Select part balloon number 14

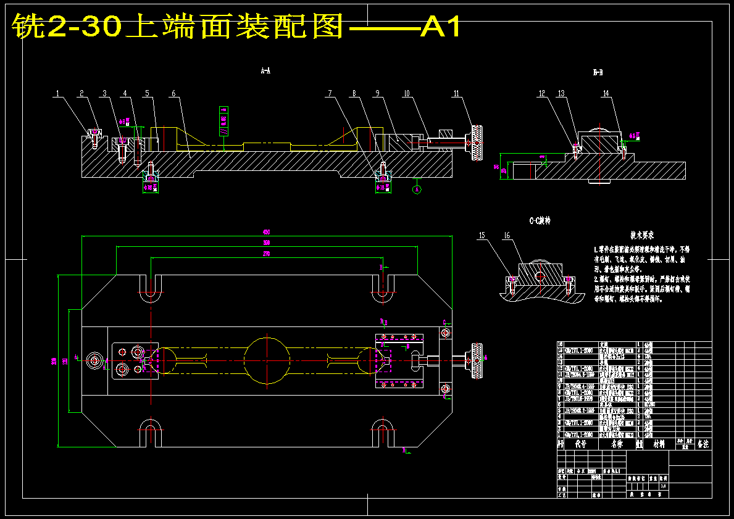pos(606,94)
